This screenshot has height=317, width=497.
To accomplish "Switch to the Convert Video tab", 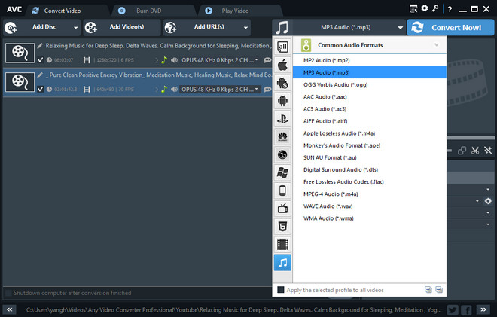I will [68, 11].
